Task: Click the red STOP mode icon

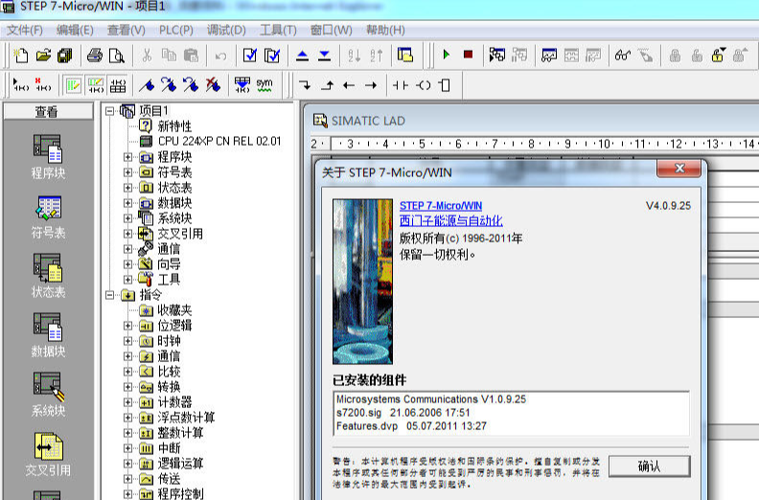Action: coord(468,56)
